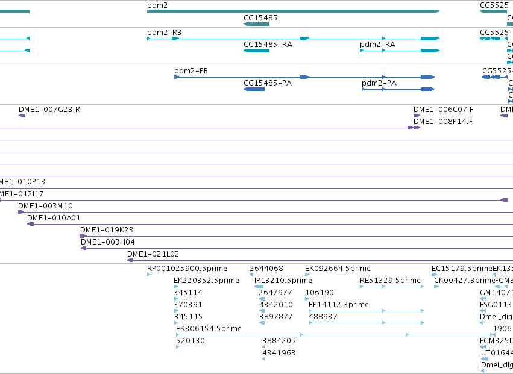This screenshot has height=374, width=513.
Task: Click the UT01644 feature label
Action: 497,353
